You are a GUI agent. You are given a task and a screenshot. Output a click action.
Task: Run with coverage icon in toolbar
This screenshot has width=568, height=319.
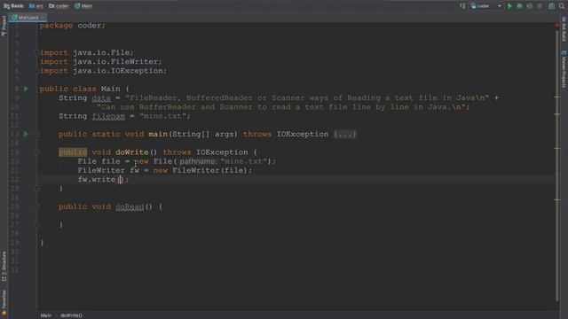(x=529, y=6)
